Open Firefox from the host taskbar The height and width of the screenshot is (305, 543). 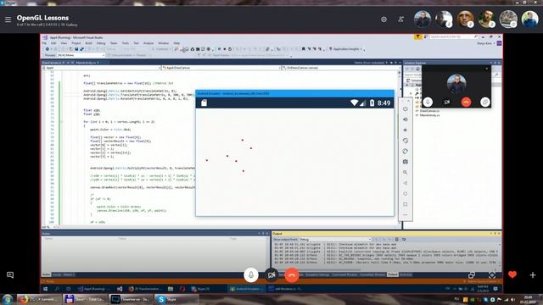pos(39,299)
